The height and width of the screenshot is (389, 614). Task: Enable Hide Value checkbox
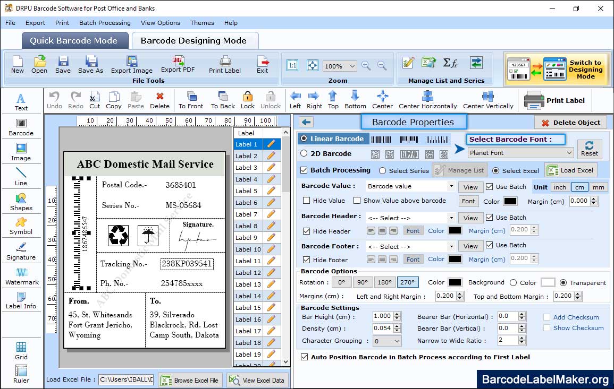(x=307, y=201)
